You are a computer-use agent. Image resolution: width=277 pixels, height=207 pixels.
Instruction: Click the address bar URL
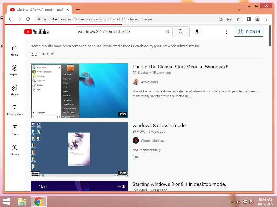pyautogui.click(x=97, y=19)
